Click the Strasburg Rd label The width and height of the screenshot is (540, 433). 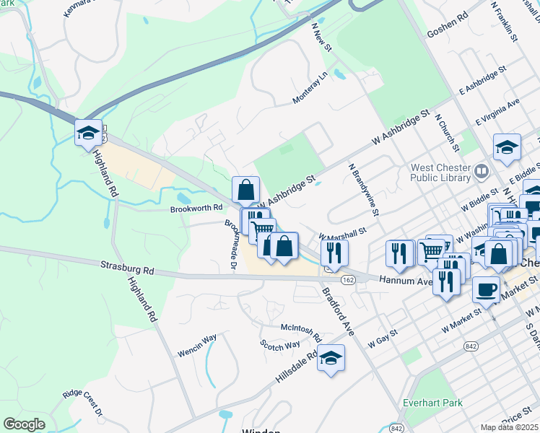click(127, 268)
